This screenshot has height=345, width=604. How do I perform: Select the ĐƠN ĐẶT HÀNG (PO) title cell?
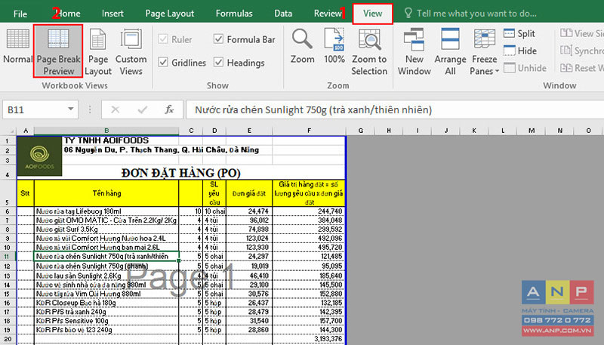(x=181, y=173)
